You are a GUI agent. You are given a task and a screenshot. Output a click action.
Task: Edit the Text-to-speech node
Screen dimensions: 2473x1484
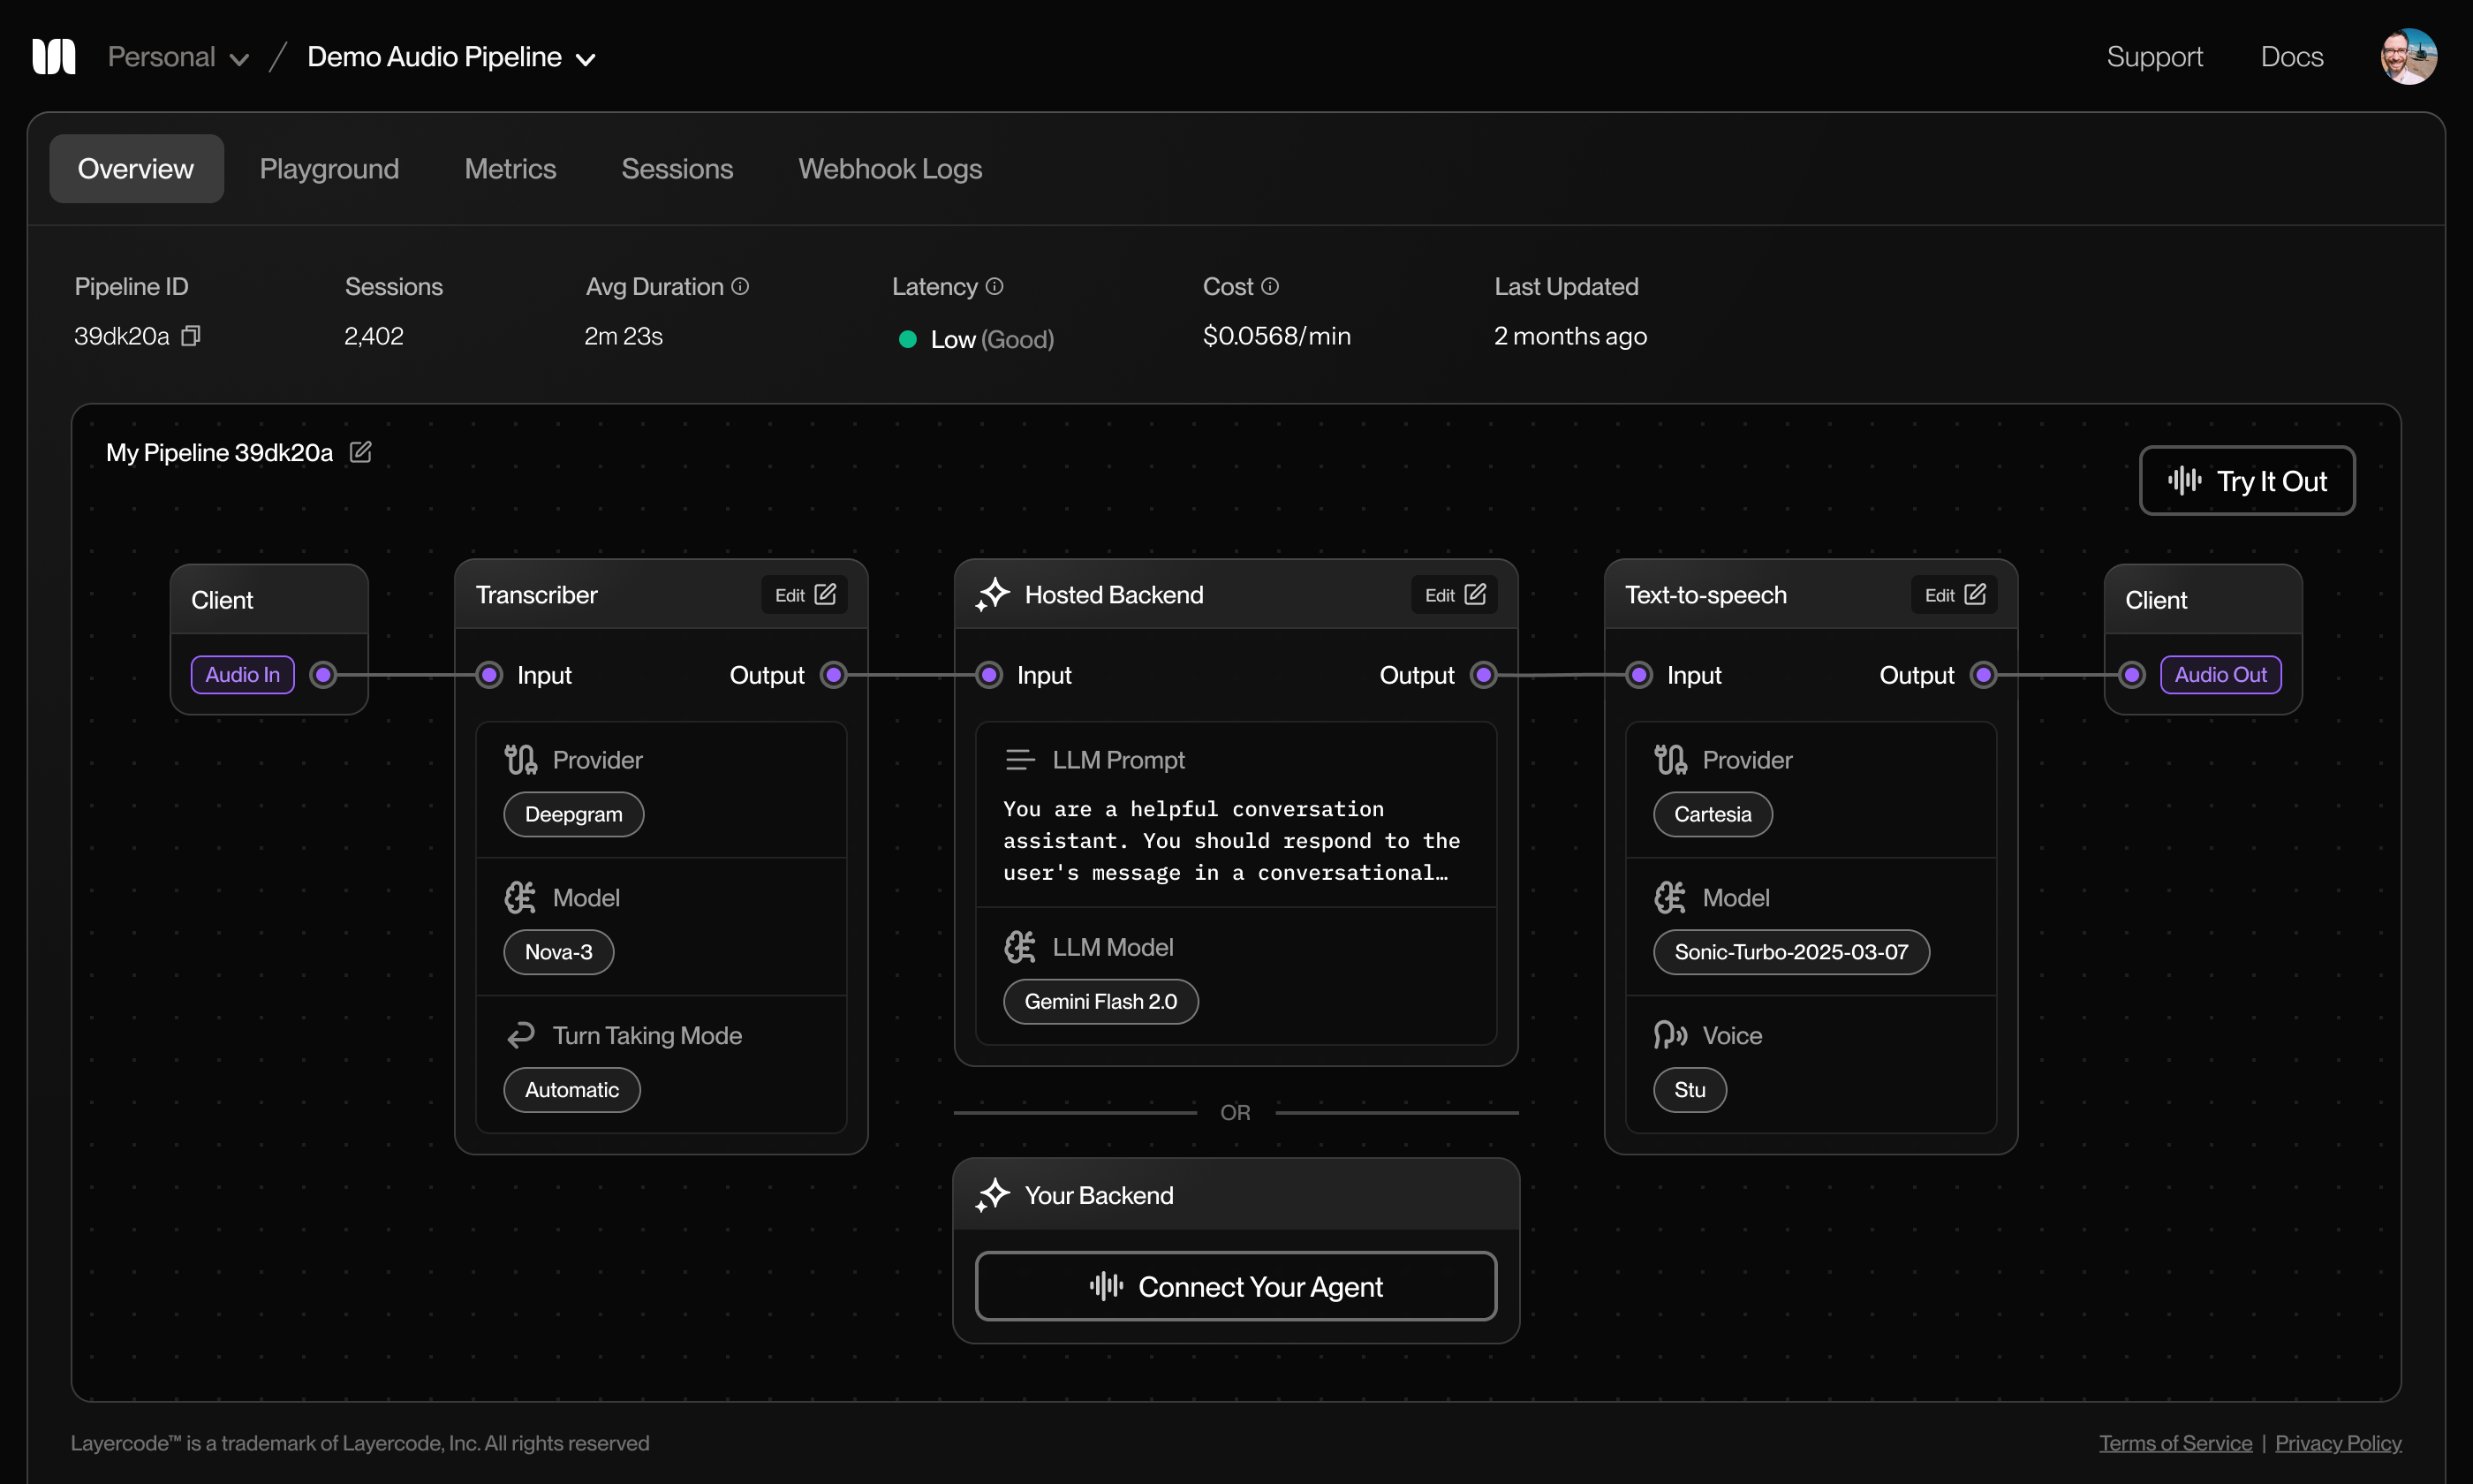pos(1955,594)
